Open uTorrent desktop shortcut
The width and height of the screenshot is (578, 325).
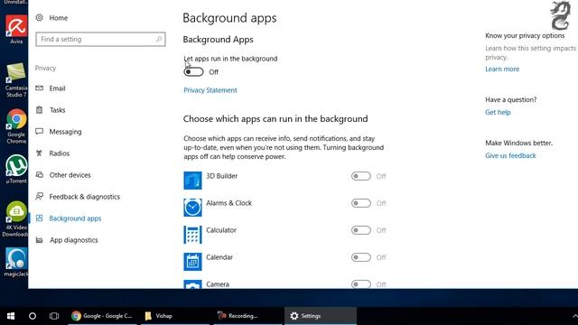(16, 169)
